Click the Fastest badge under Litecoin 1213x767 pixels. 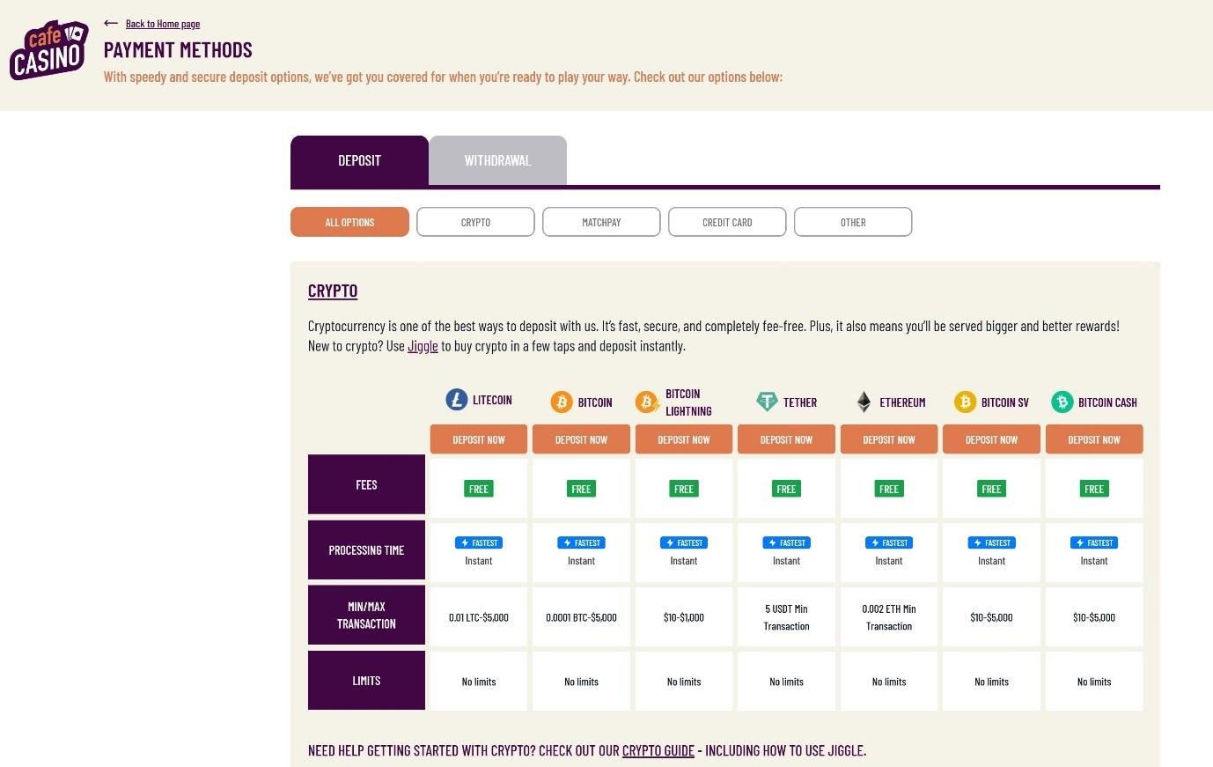[479, 542]
